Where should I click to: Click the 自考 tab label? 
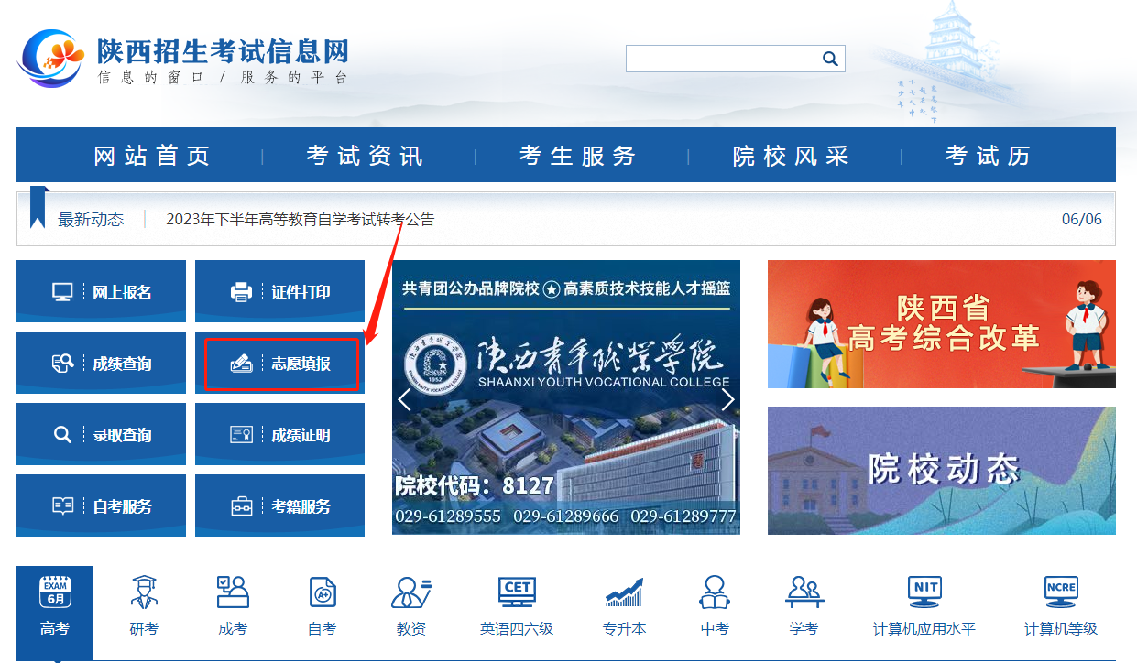[323, 629]
